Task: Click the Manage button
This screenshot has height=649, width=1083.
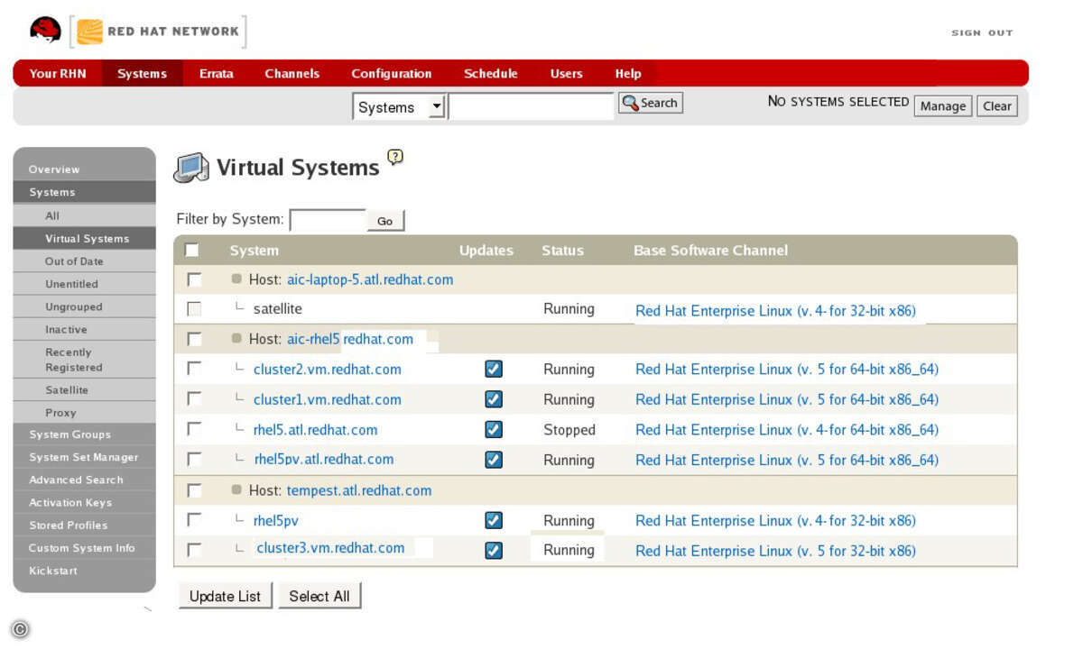Action: (x=943, y=106)
